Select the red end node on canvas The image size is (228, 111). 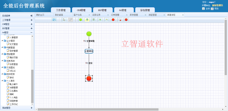click(x=89, y=78)
